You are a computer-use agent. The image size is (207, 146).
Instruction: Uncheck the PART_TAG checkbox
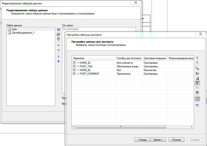click(x=74, y=66)
